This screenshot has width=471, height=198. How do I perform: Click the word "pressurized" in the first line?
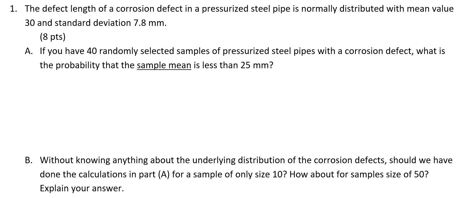click(x=225, y=9)
